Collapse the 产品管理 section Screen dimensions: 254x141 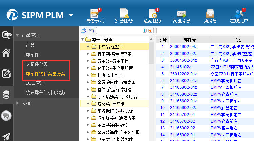pos(17,35)
